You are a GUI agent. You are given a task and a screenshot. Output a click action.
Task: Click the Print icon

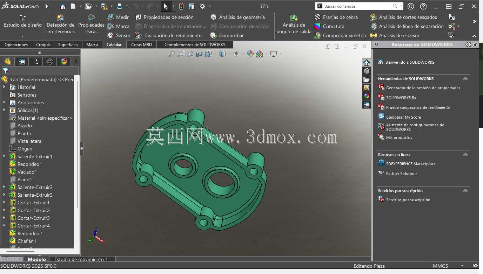[119, 6]
